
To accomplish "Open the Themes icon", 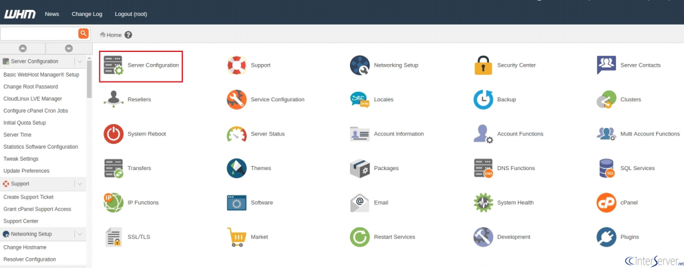I will [236, 169].
